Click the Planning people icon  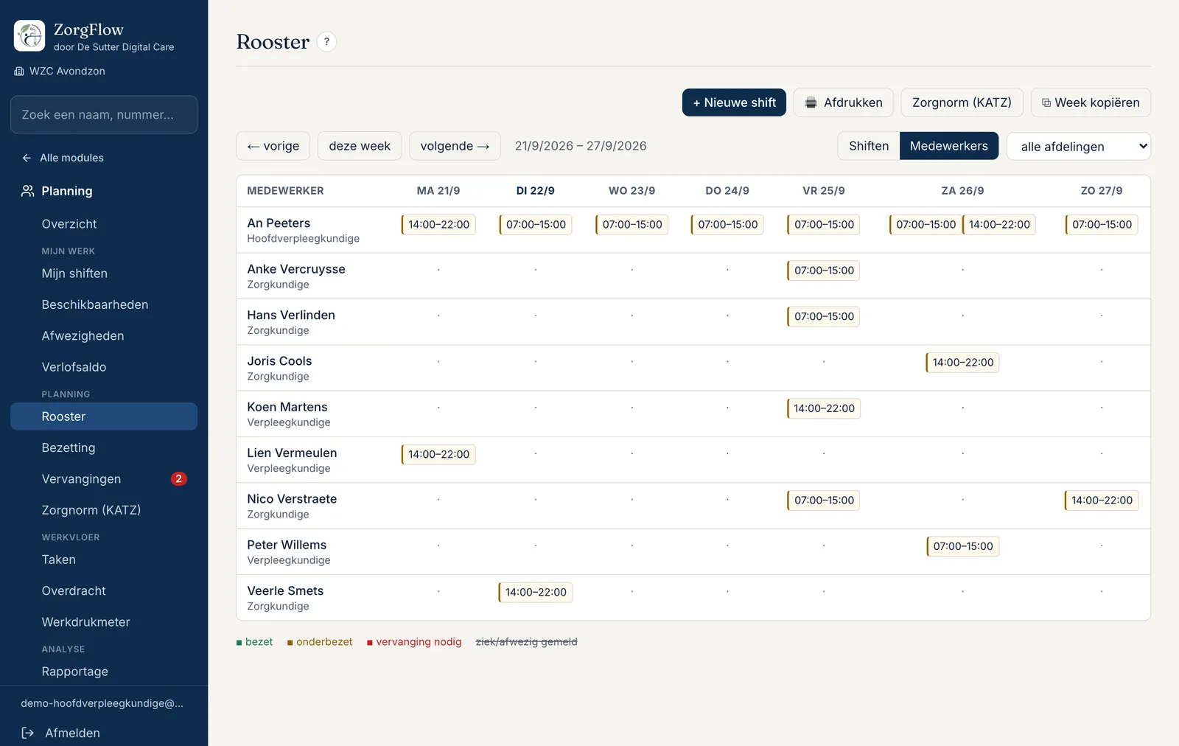click(28, 191)
